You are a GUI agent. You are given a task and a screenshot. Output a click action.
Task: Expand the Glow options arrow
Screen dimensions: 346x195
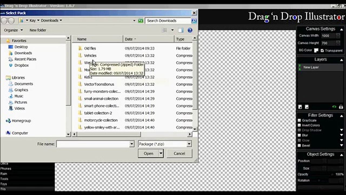click(341, 140)
